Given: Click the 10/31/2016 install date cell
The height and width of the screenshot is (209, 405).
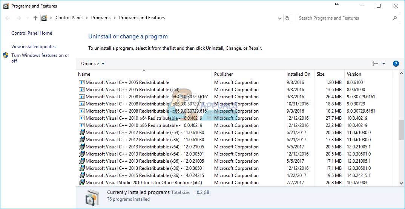Looking at the screenshot, I should (297, 104).
